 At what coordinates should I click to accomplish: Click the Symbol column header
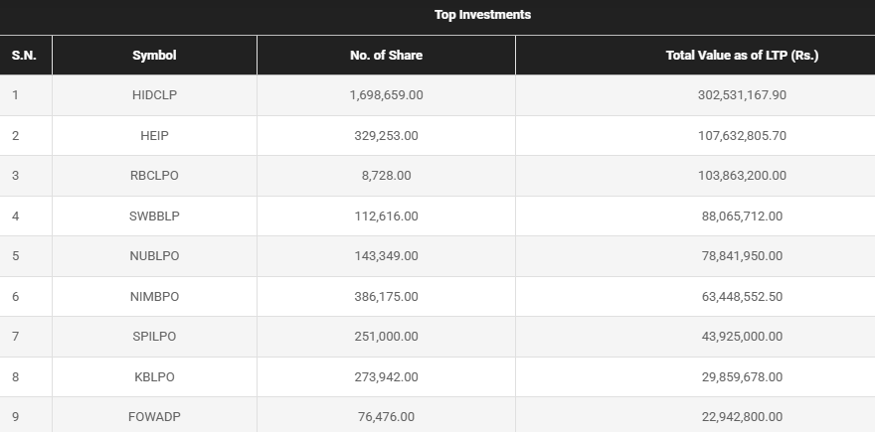[x=154, y=56]
